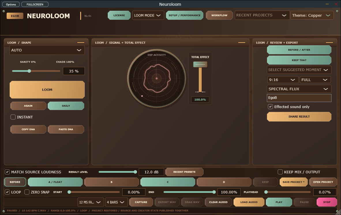
Task: Open the Spectral Flux dropdown
Action: (299, 89)
